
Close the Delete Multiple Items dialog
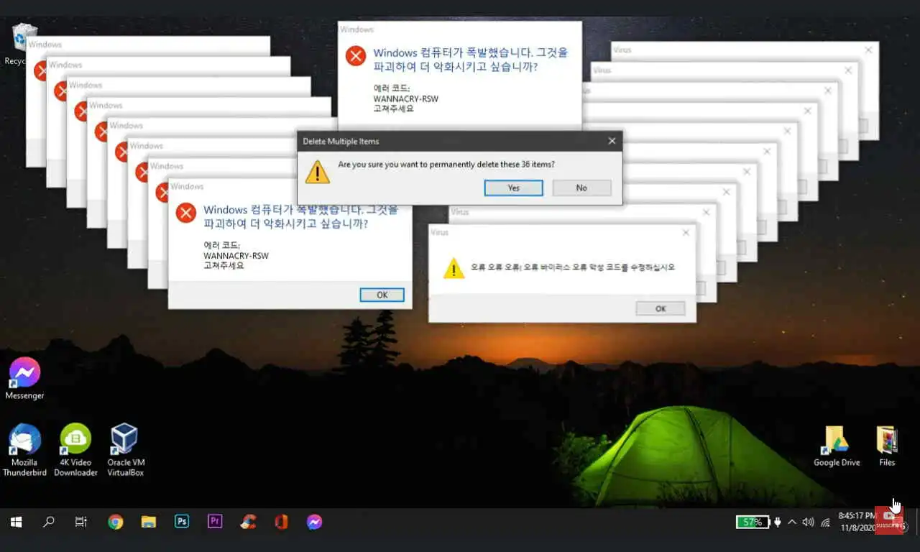coord(612,141)
